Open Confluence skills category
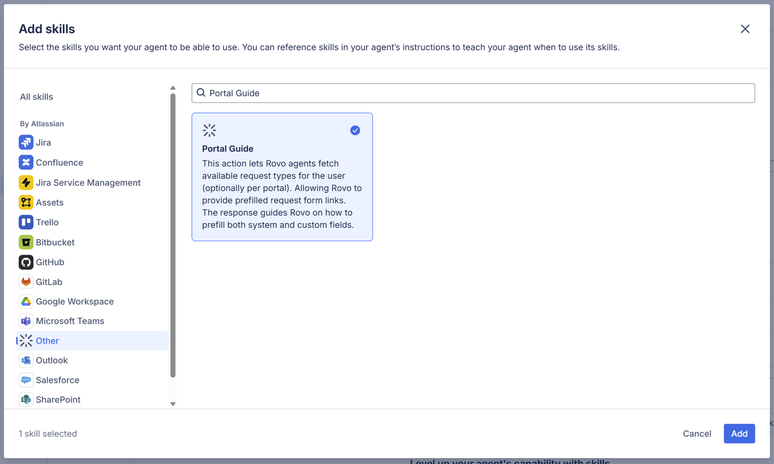The height and width of the screenshot is (464, 774). point(59,163)
